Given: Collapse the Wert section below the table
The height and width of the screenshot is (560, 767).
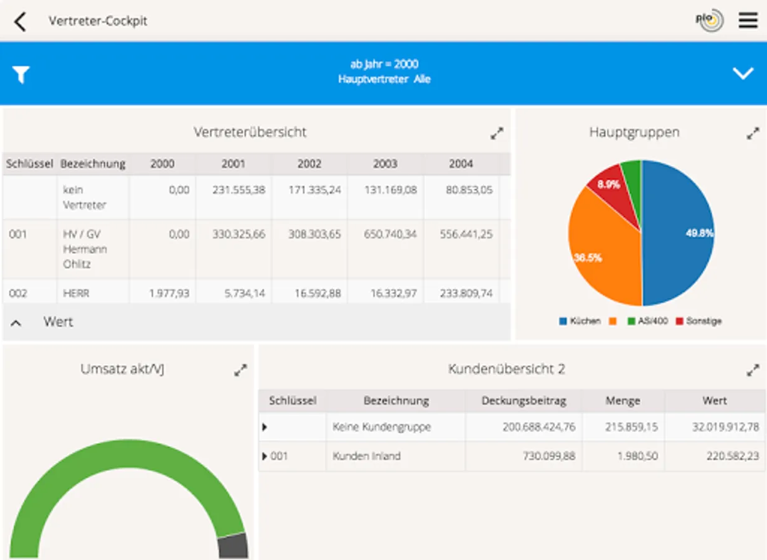Looking at the screenshot, I should click(16, 322).
